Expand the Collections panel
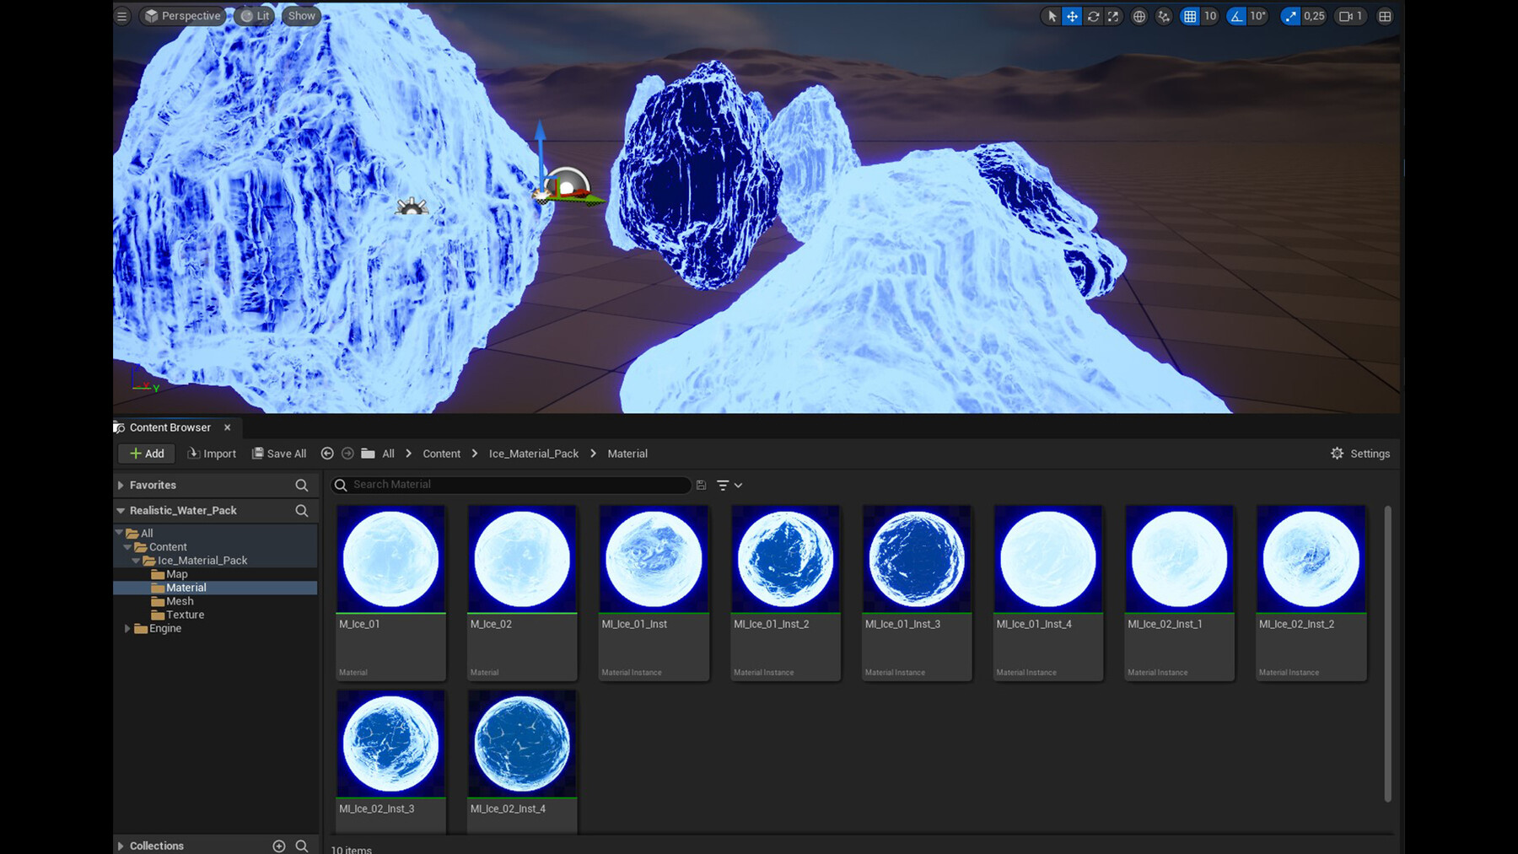The width and height of the screenshot is (1518, 854). click(121, 845)
